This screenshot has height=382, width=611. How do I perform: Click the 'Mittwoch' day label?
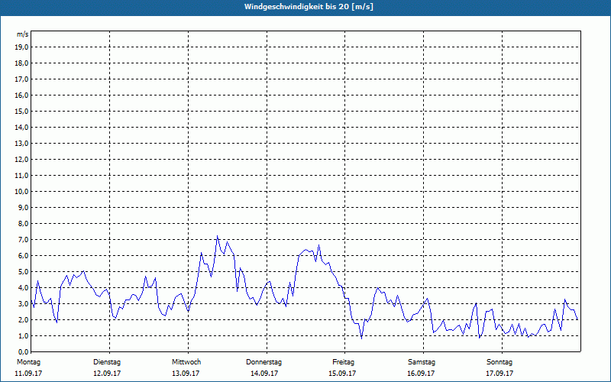(186, 362)
